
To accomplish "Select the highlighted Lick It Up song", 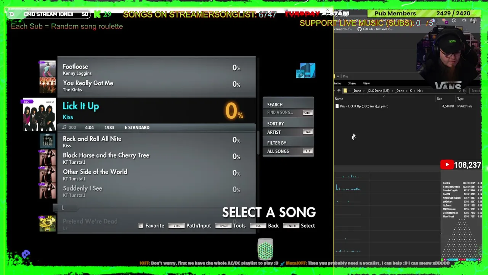I will click(156, 111).
